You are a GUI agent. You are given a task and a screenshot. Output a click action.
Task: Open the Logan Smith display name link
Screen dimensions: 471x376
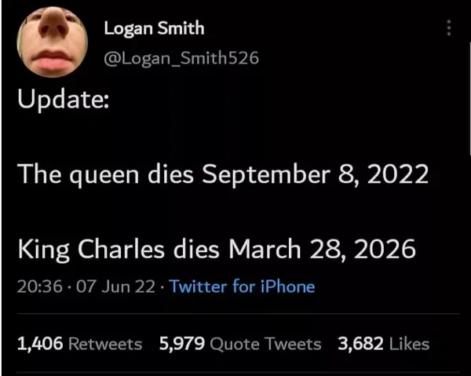[x=154, y=28]
